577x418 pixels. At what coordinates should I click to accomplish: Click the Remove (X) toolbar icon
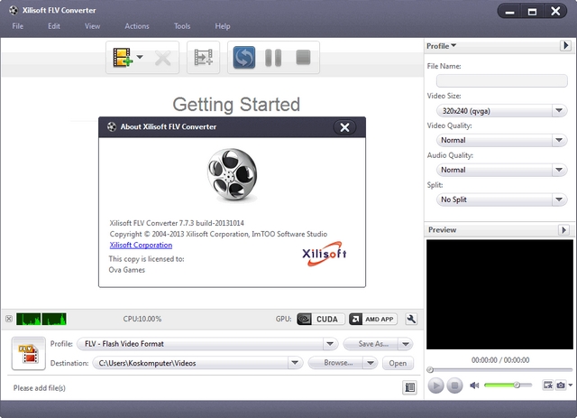(x=162, y=58)
